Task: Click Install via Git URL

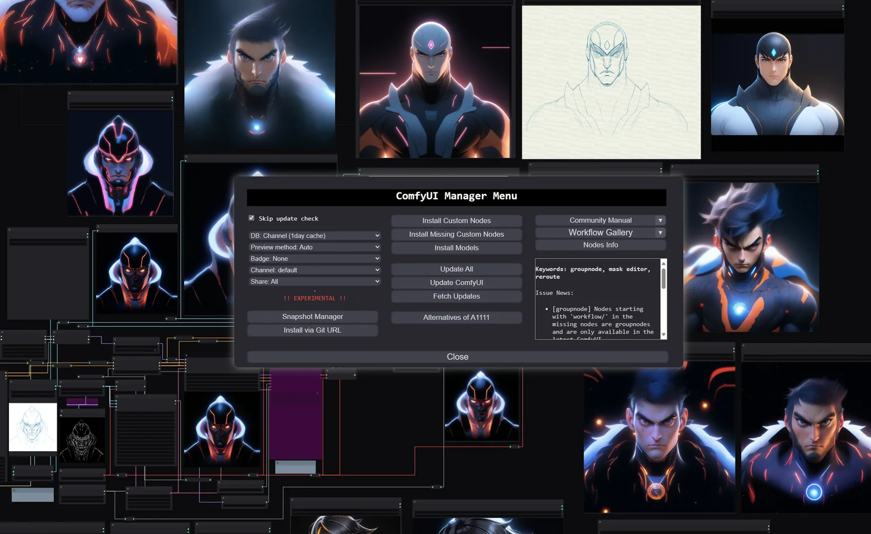Action: [x=312, y=330]
